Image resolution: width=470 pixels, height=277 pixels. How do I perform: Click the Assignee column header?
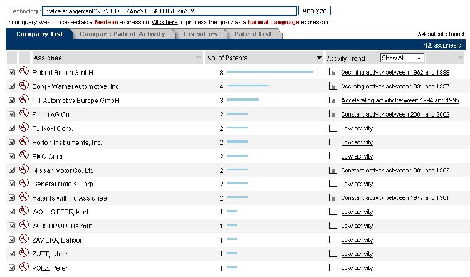coord(117,58)
